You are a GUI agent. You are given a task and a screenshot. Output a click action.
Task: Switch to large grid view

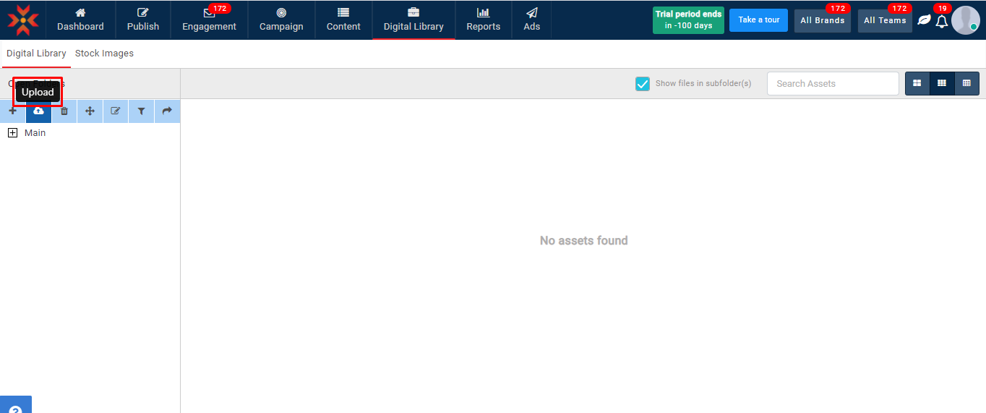[917, 84]
